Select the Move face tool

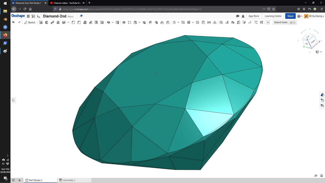click(162, 22)
